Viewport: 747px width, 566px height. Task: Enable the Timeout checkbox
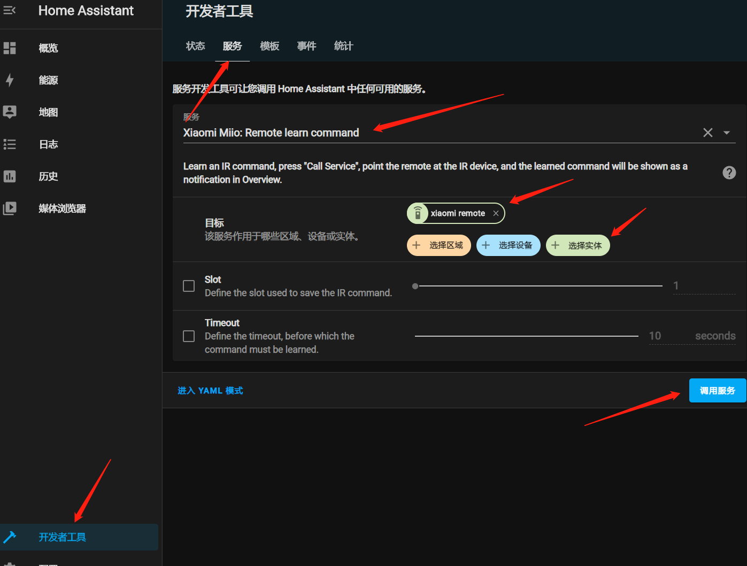(189, 336)
